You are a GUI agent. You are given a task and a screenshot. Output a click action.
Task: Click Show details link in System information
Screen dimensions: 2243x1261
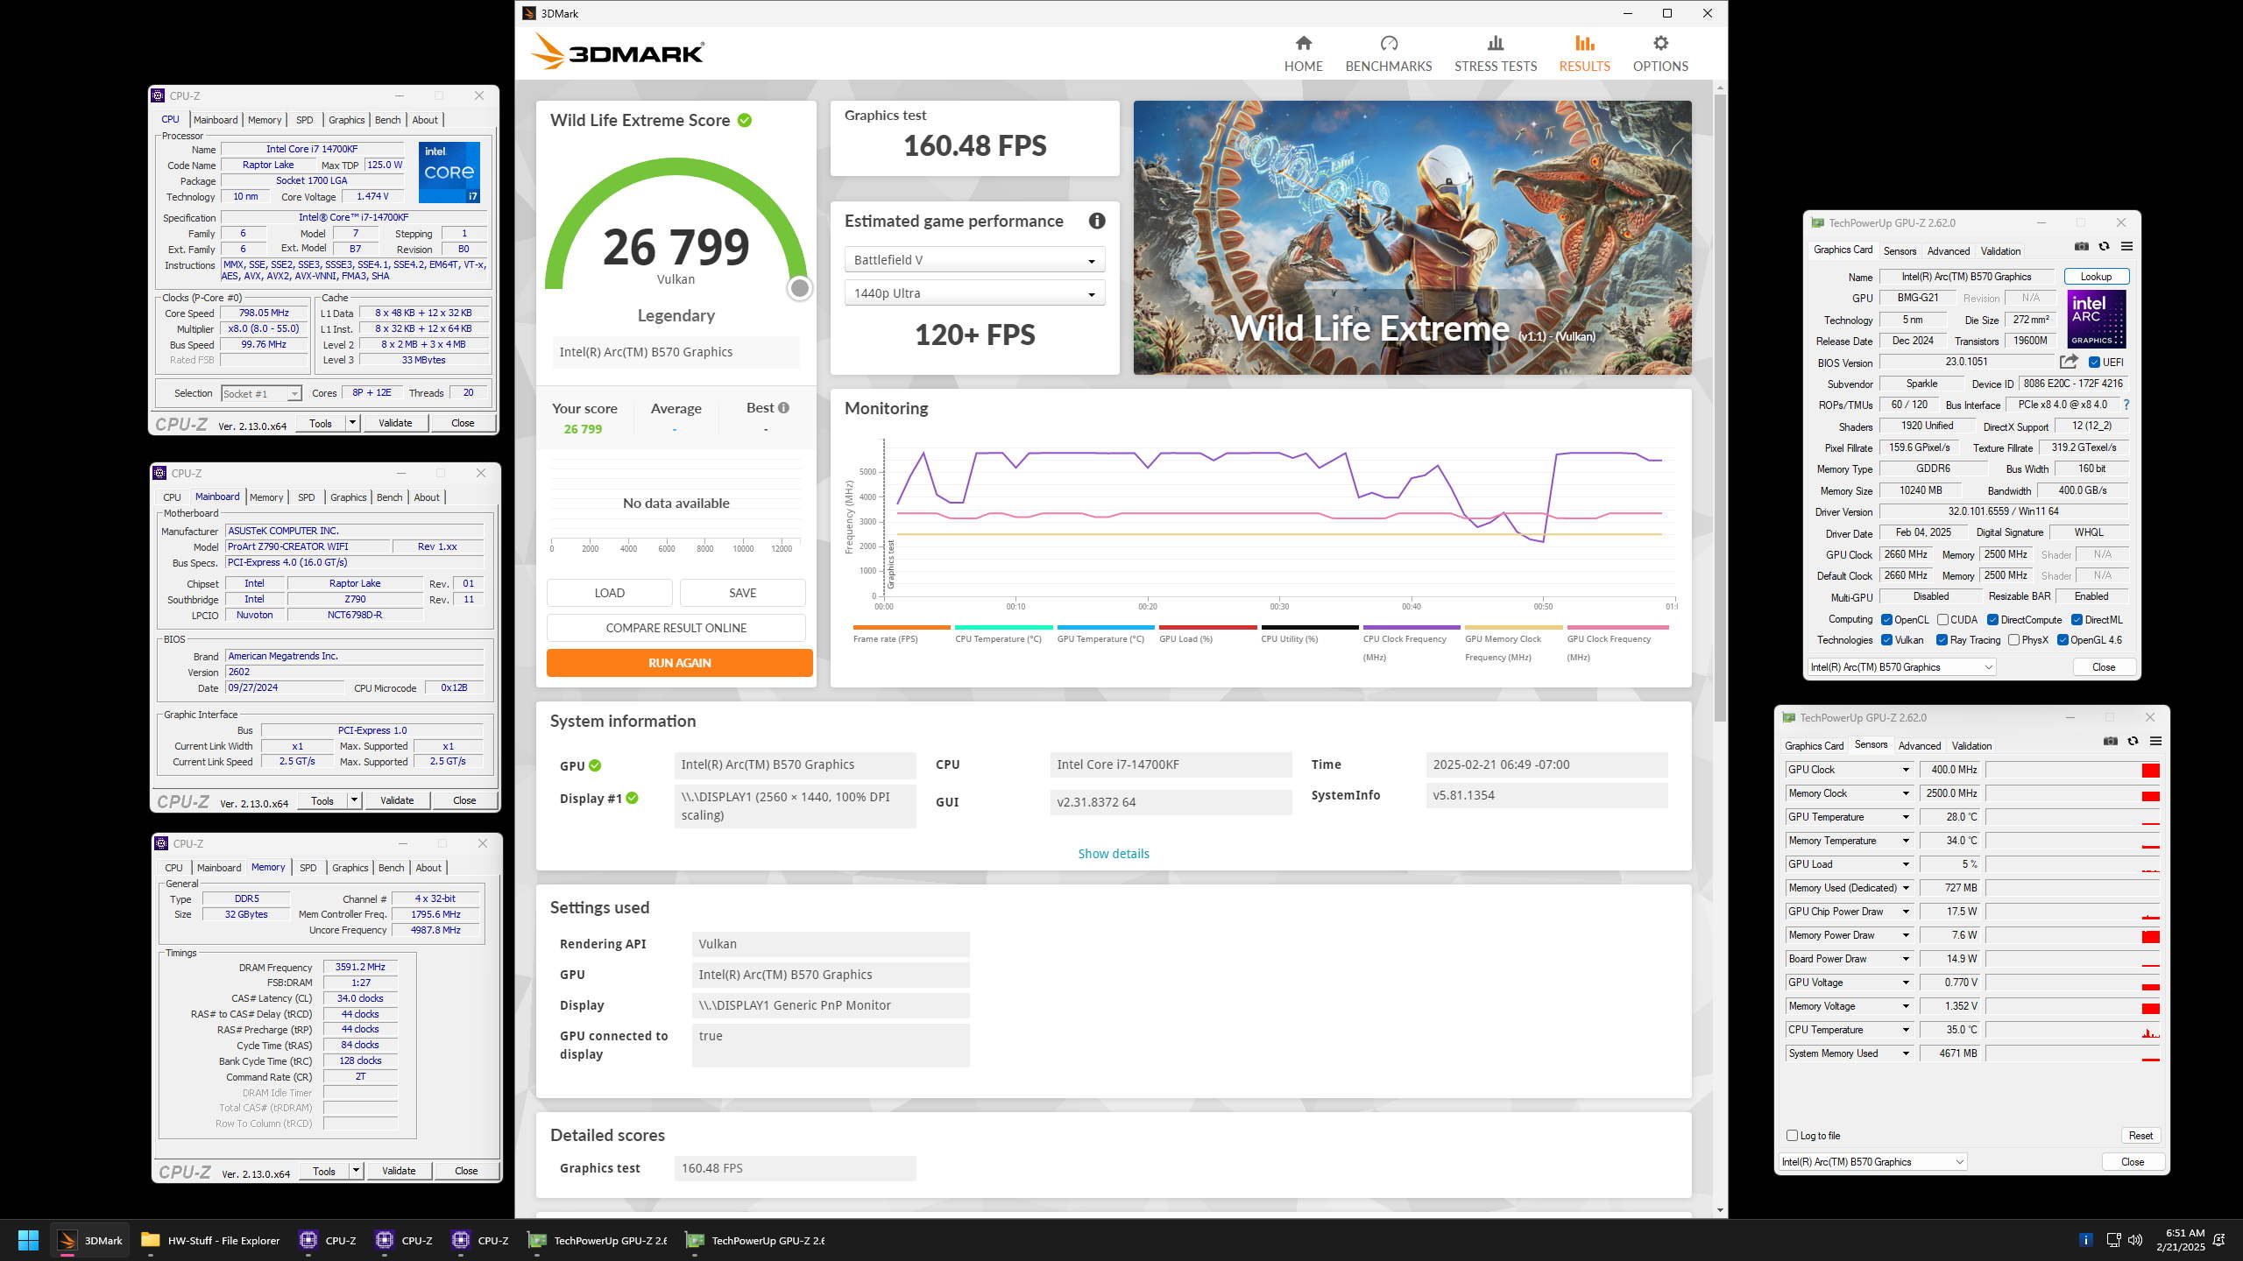coord(1113,854)
